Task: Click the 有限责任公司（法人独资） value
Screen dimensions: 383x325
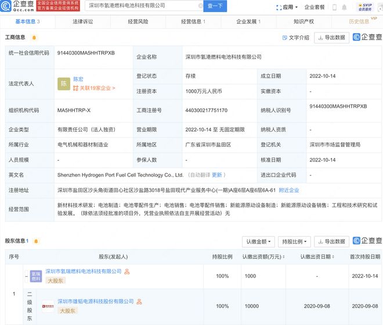Action: pyautogui.click(x=86, y=129)
